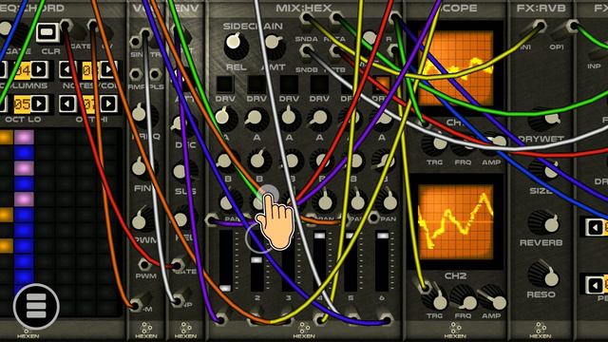Click the SNDB jack on MIX:HEX
608x342 pixels.
point(306,50)
